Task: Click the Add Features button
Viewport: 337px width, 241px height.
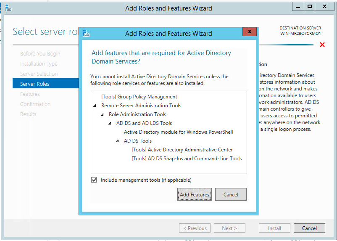Action: [195, 195]
